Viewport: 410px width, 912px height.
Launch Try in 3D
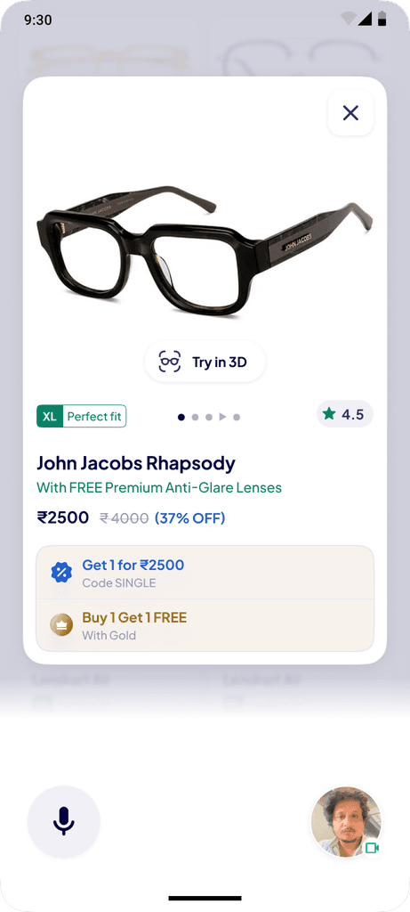205,362
